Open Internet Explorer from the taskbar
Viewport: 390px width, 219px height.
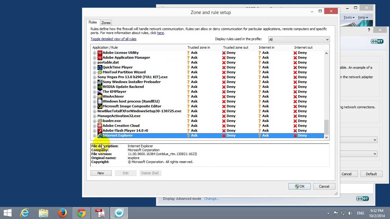coord(24,213)
